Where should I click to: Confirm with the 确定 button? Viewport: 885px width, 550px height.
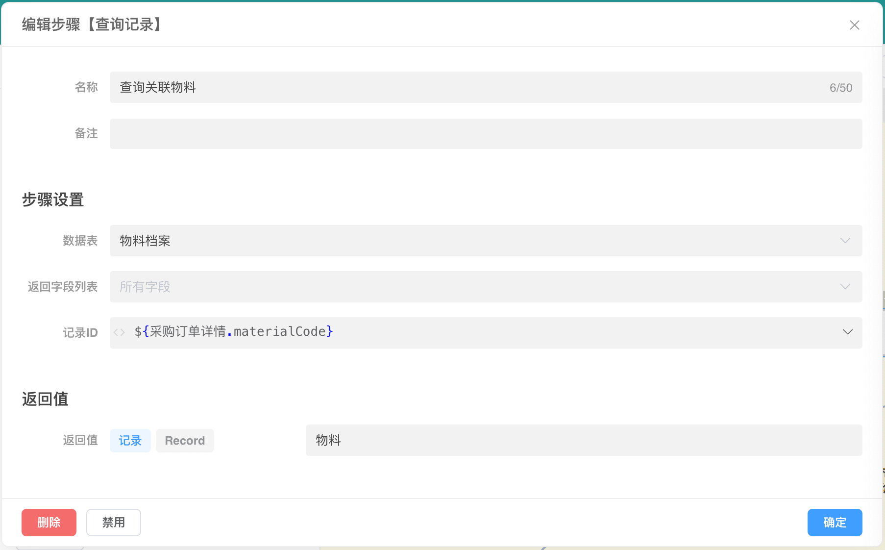[835, 523]
